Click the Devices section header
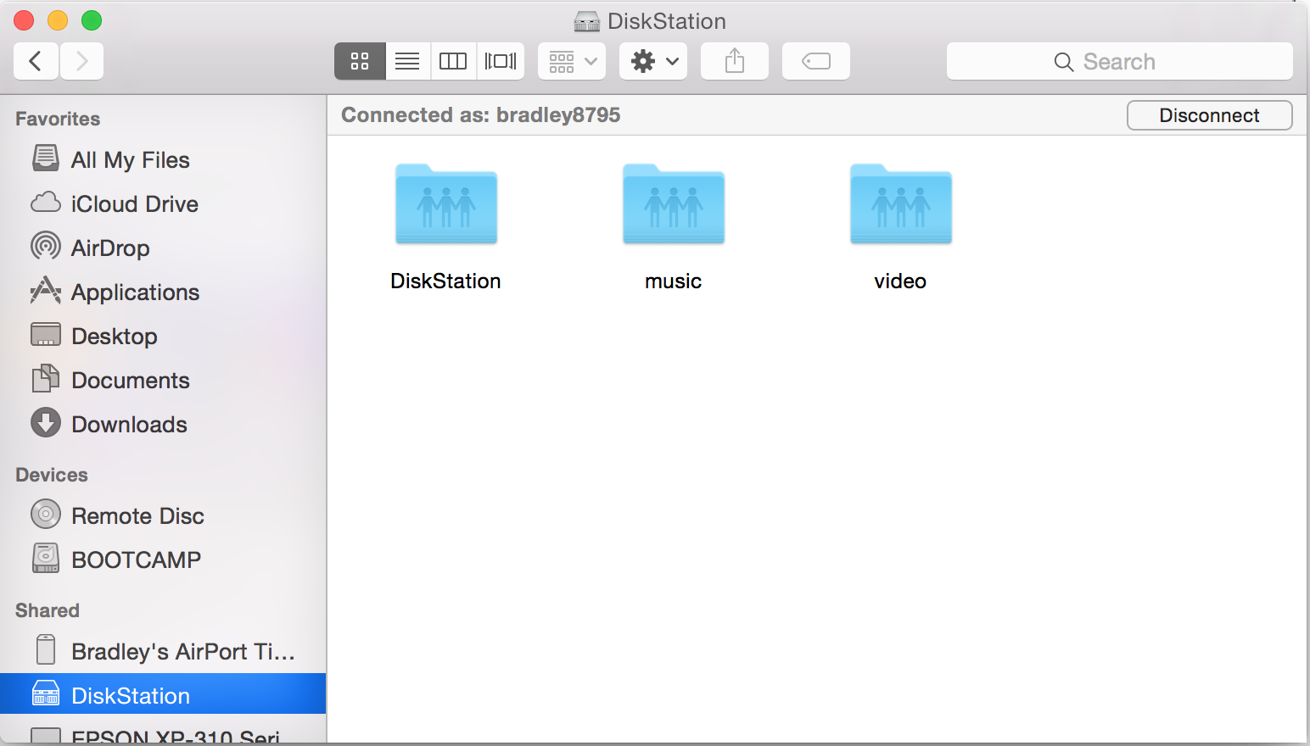Image resolution: width=1310 pixels, height=746 pixels. [x=52, y=475]
